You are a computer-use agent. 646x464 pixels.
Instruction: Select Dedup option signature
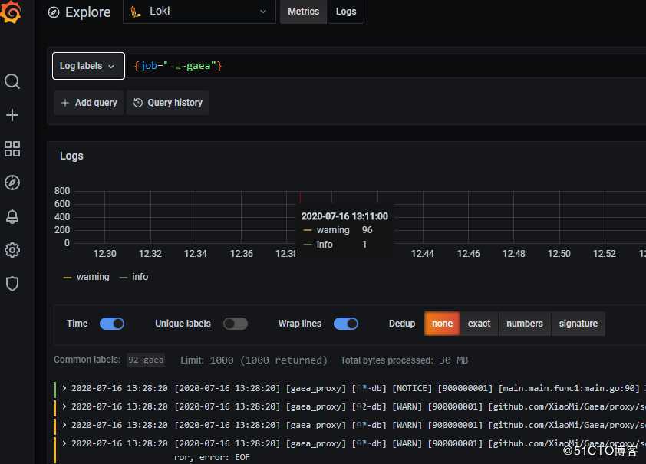pos(578,324)
